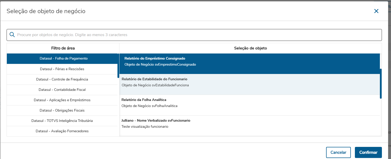
Task: Close the business object selection dialog
Action: 376,11
